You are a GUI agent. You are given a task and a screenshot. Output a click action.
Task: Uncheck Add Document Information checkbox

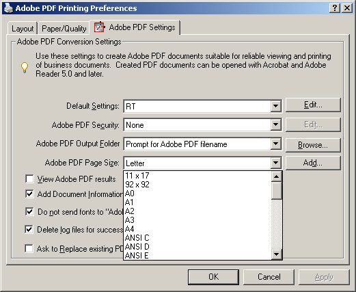pos(29,194)
